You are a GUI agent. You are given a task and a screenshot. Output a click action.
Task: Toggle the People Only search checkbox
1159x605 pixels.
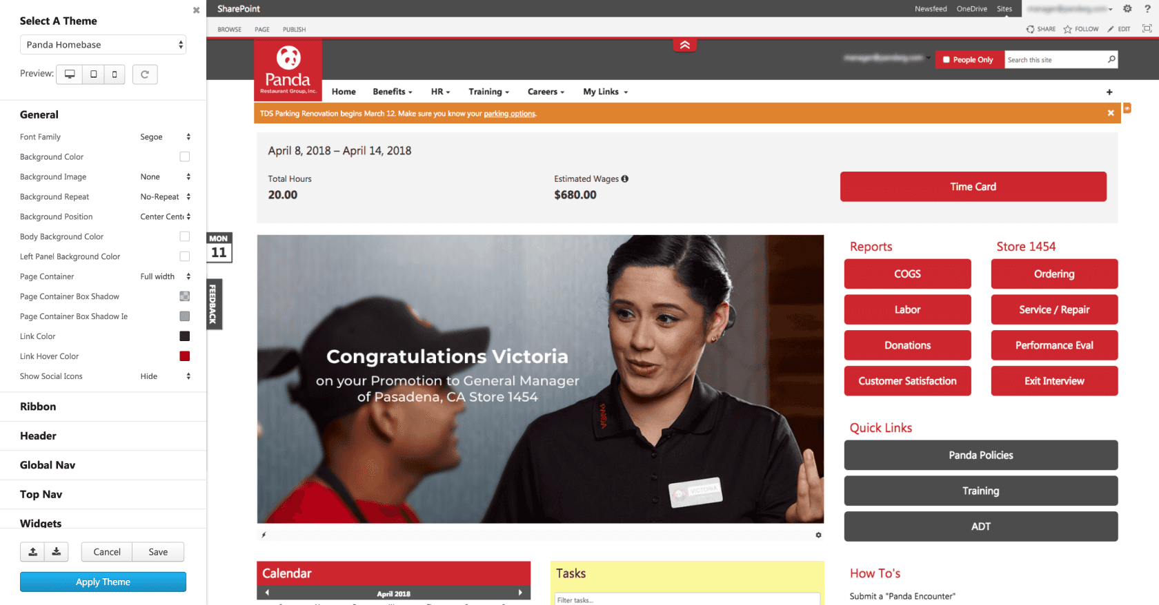click(x=947, y=60)
